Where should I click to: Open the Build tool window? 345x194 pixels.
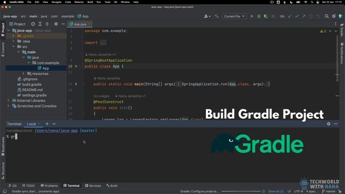click(112, 185)
